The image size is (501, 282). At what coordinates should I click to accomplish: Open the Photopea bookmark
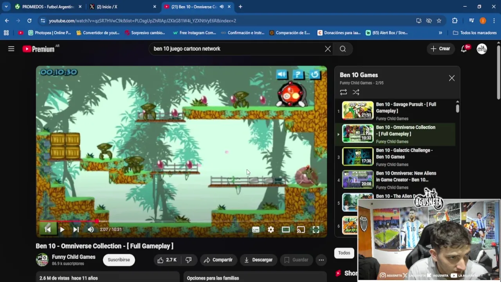click(x=49, y=33)
